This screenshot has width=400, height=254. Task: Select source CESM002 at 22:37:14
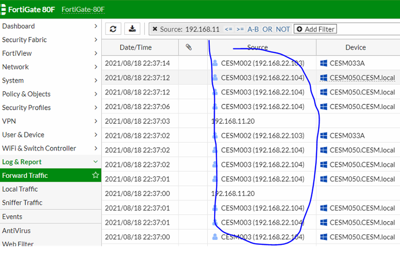pyautogui.click(x=262, y=63)
